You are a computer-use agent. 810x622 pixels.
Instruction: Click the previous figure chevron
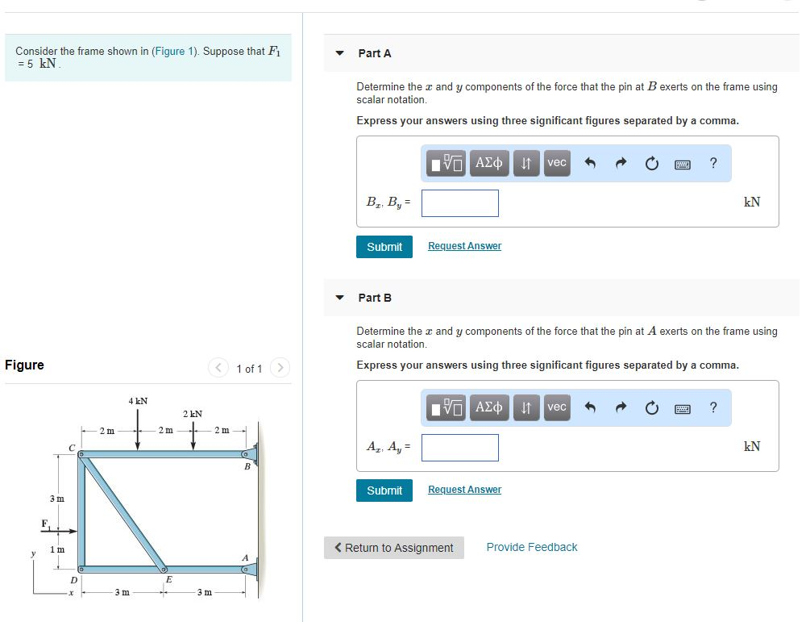coord(218,367)
